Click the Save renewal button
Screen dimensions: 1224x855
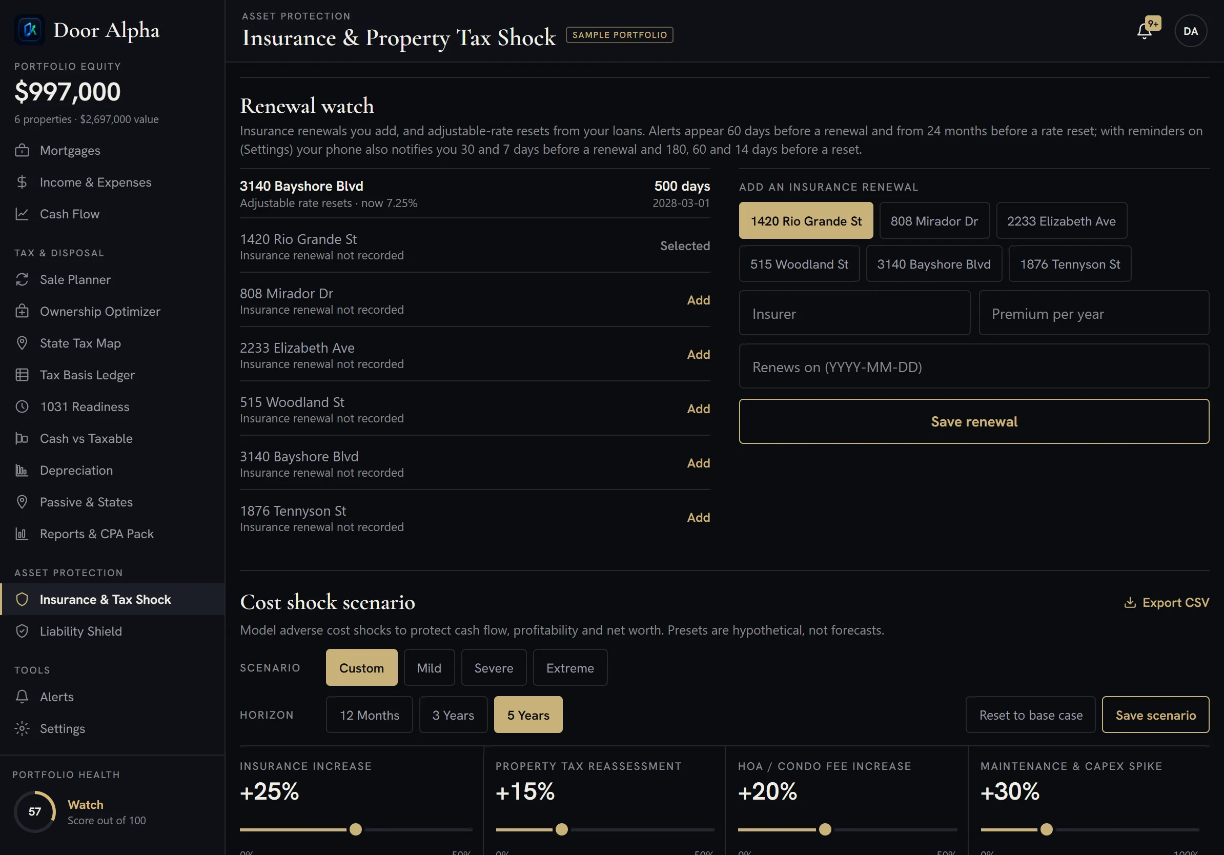(974, 421)
